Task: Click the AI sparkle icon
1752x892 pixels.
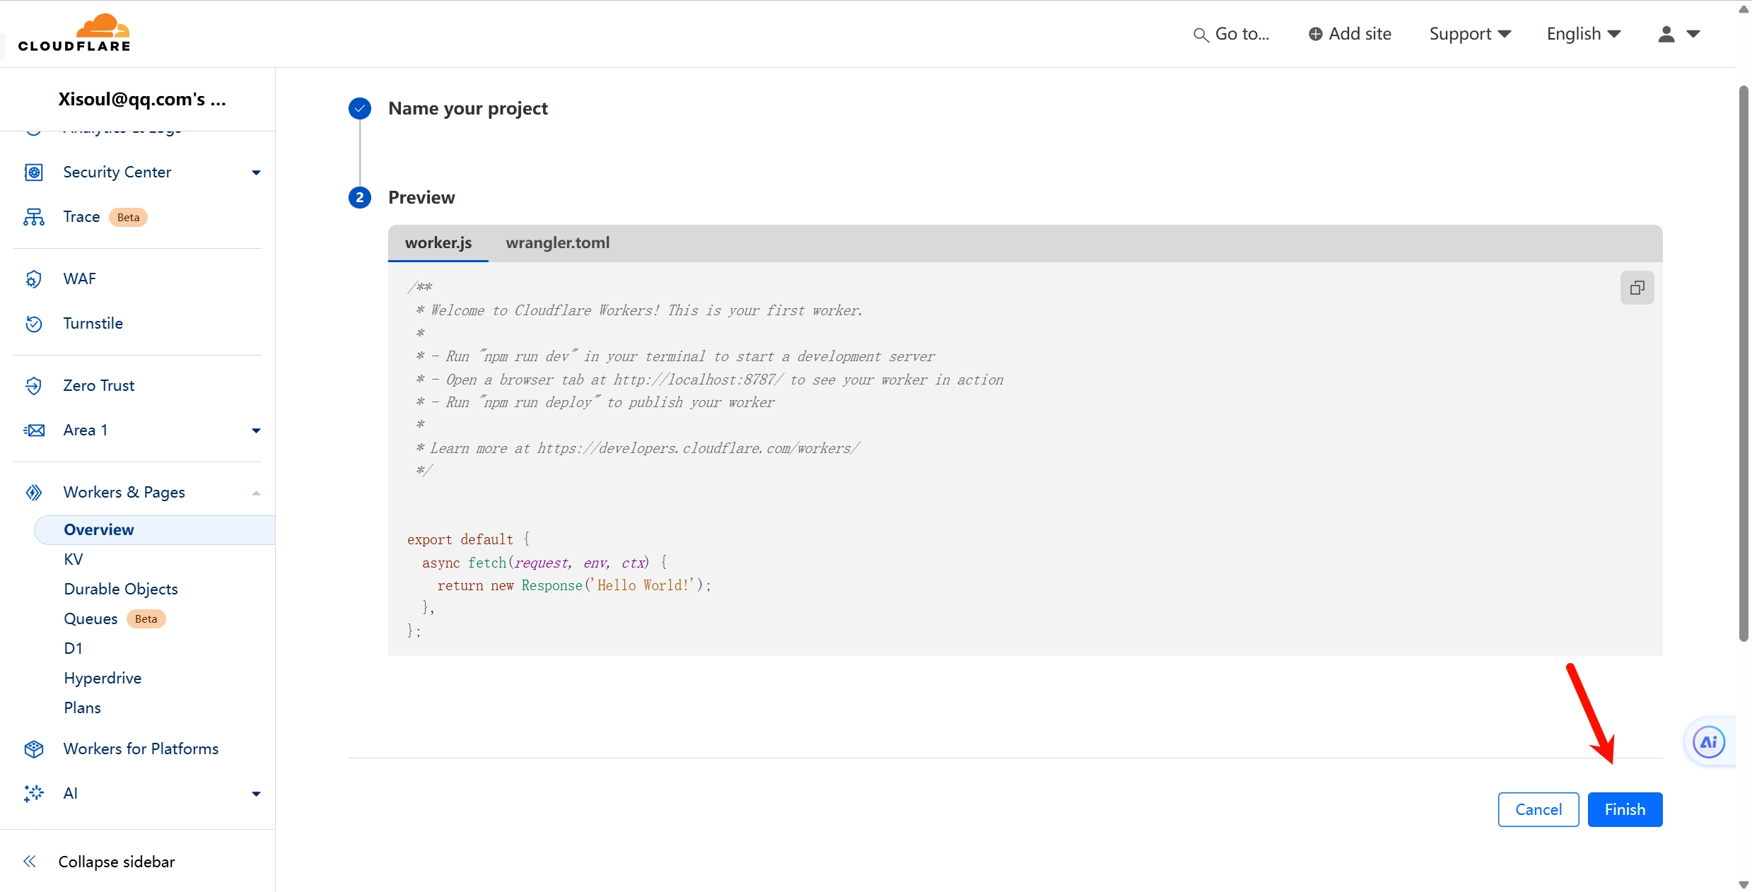Action: tap(34, 793)
